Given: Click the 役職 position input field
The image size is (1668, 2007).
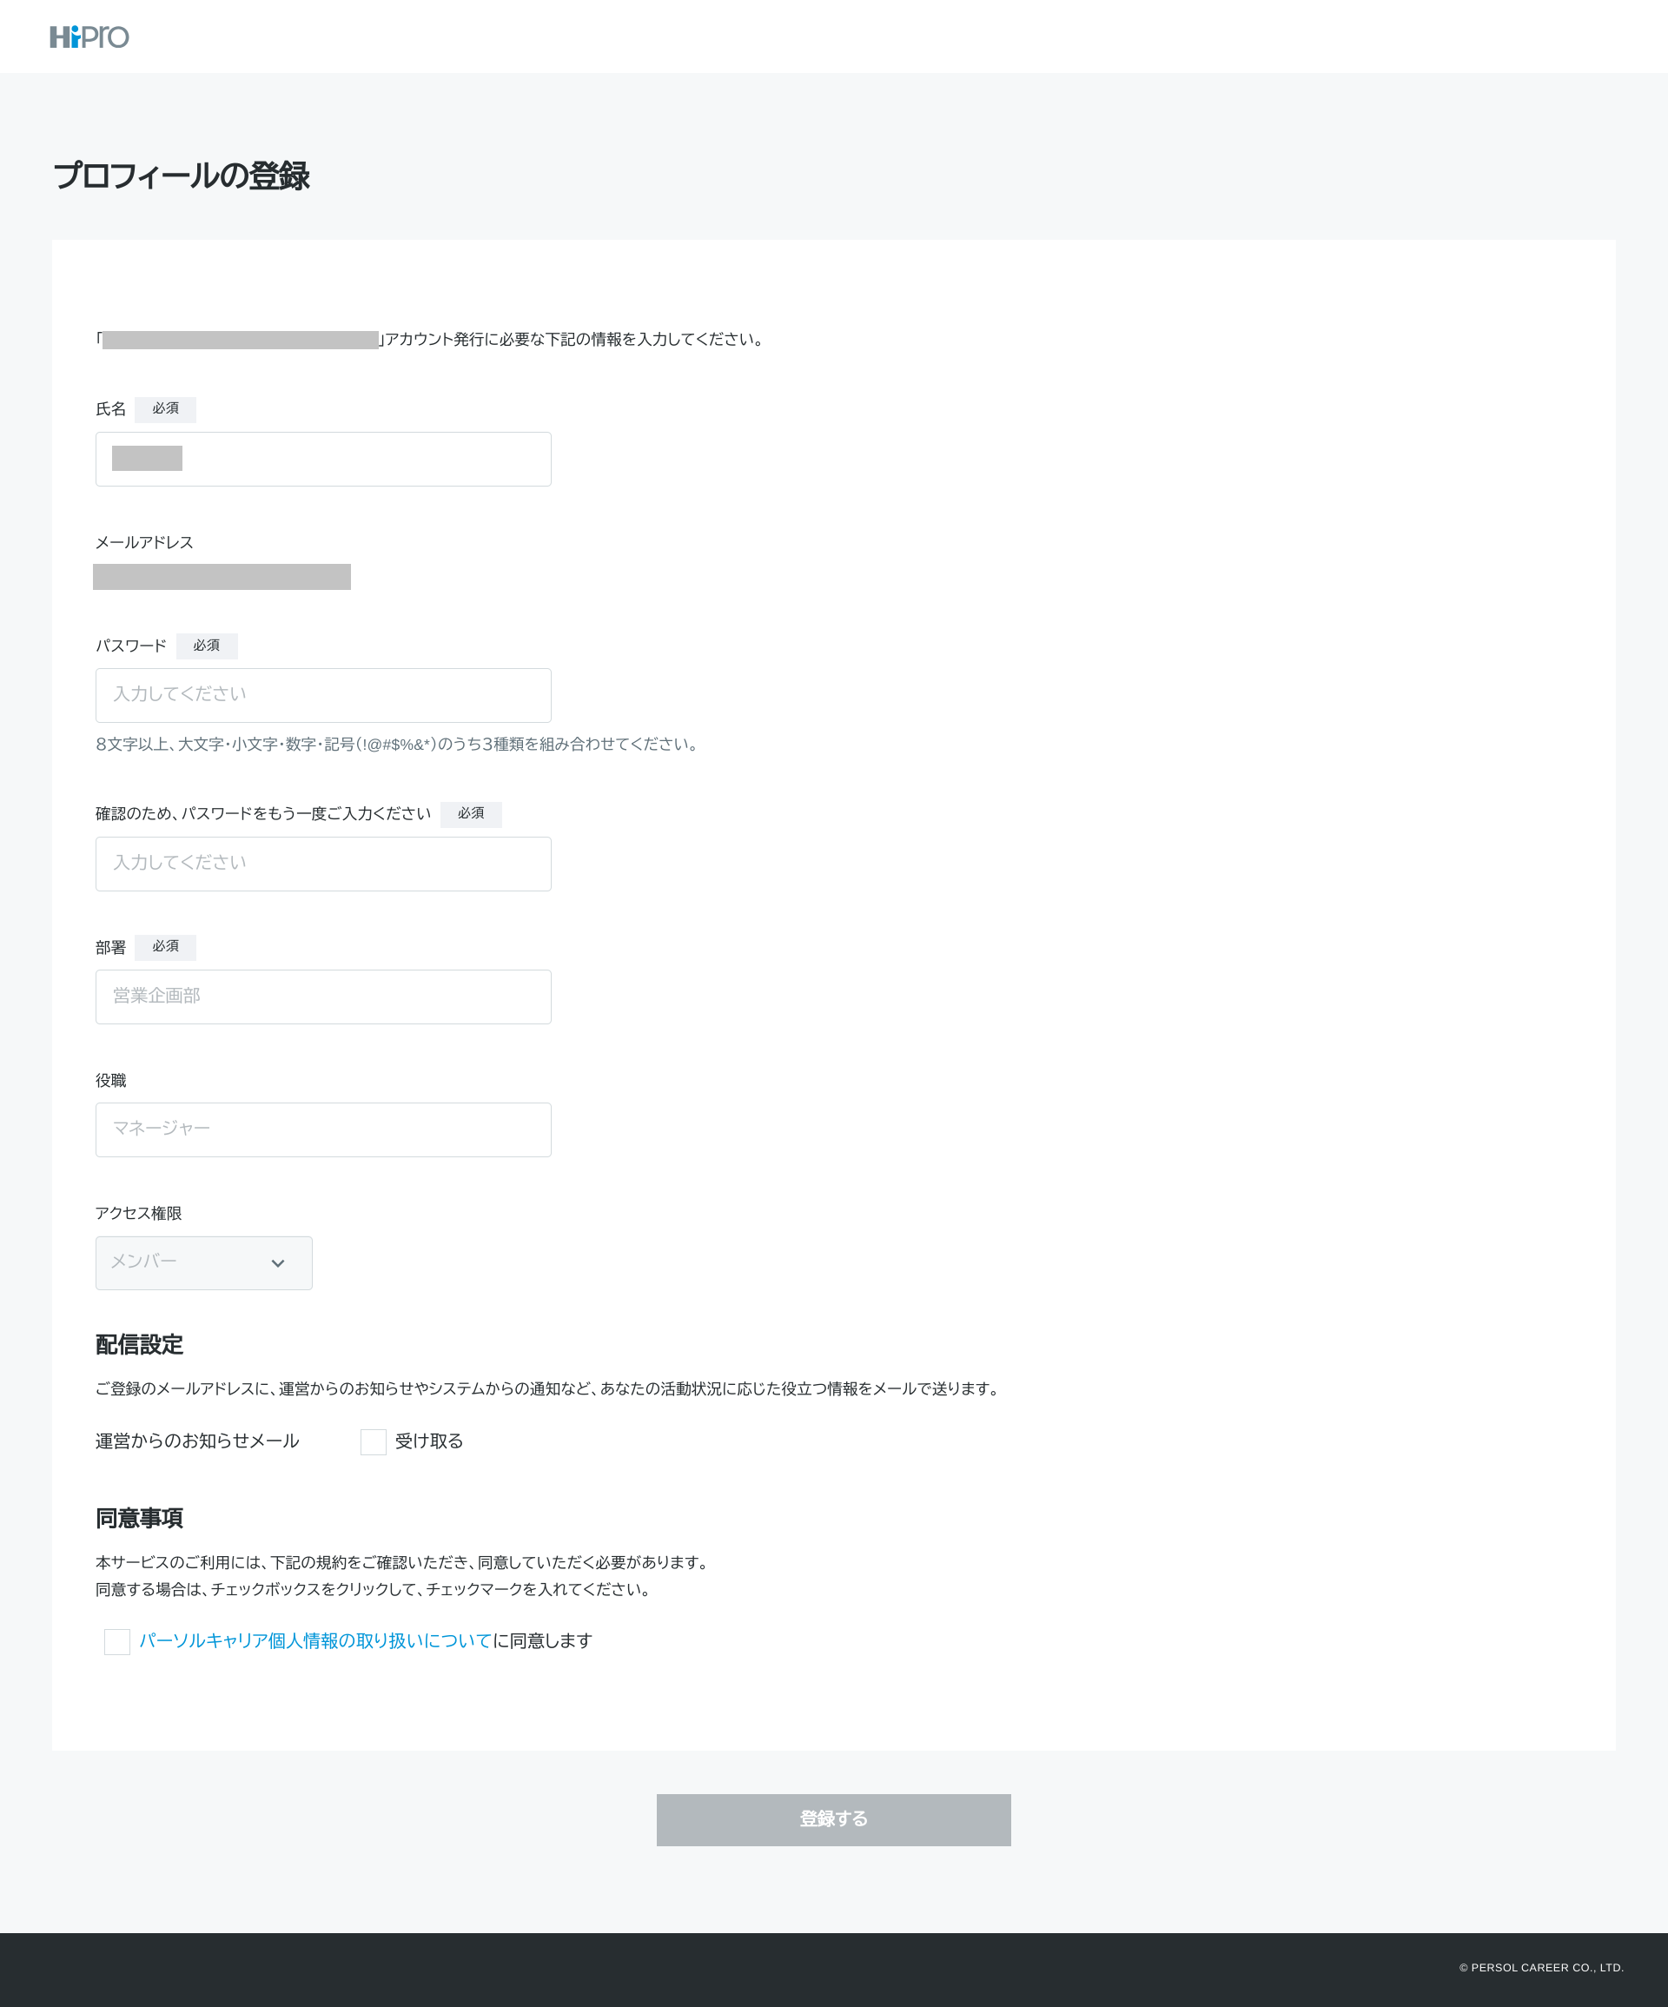Looking at the screenshot, I should (323, 1129).
